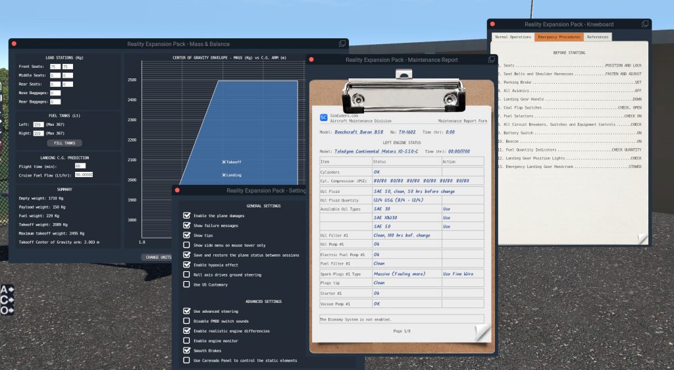The image size is (674, 370).
Task: Open the References tab
Action: coord(598,37)
